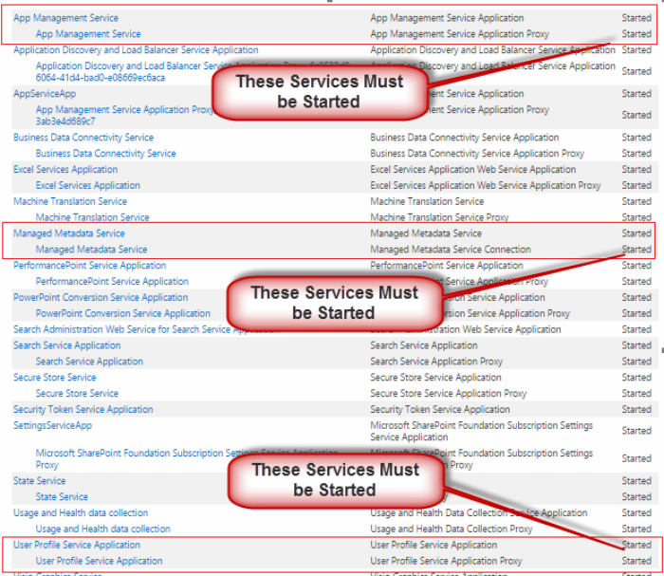Screen dimensions: 664x576
Task: Open indented Secure Store Service proxy link
Action: click(x=77, y=394)
